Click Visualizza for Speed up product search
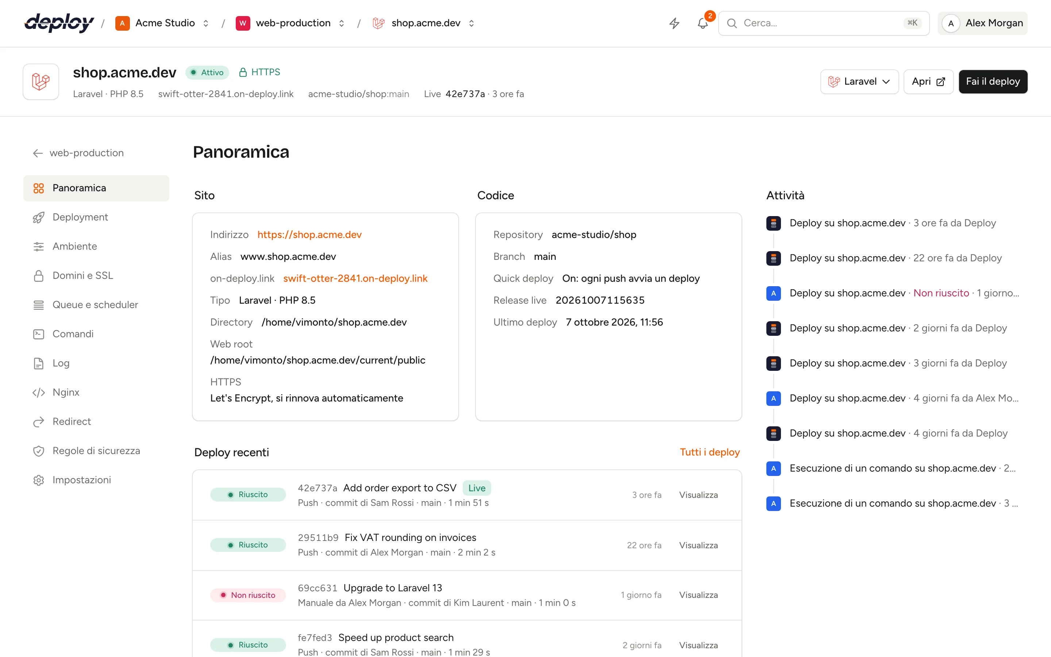The width and height of the screenshot is (1051, 657). click(x=698, y=645)
